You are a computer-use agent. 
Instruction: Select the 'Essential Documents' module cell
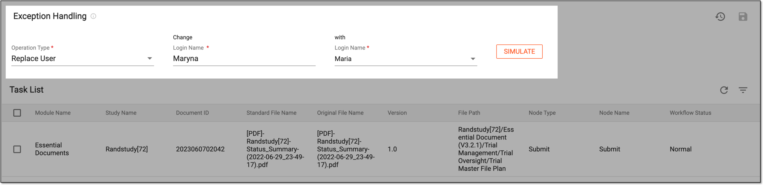[x=52, y=149]
